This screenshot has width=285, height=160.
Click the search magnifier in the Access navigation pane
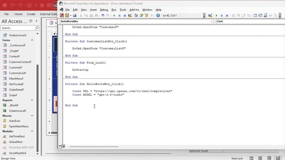(37, 28)
